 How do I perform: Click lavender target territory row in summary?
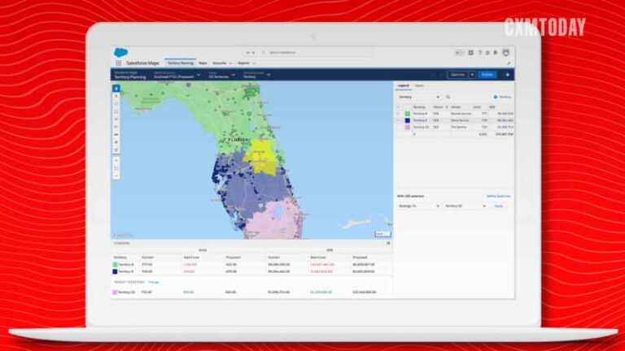coord(251,292)
